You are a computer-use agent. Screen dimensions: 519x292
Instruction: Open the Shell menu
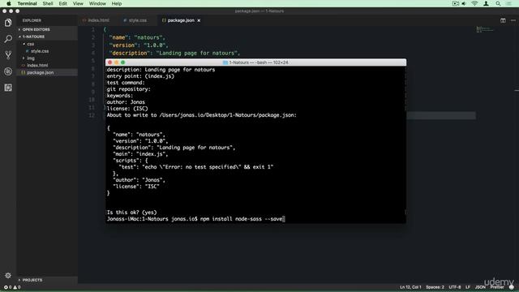[48, 3]
